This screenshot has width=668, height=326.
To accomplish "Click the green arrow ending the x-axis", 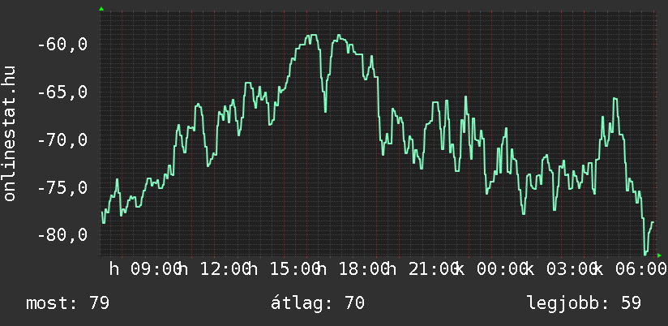I will (659, 255).
